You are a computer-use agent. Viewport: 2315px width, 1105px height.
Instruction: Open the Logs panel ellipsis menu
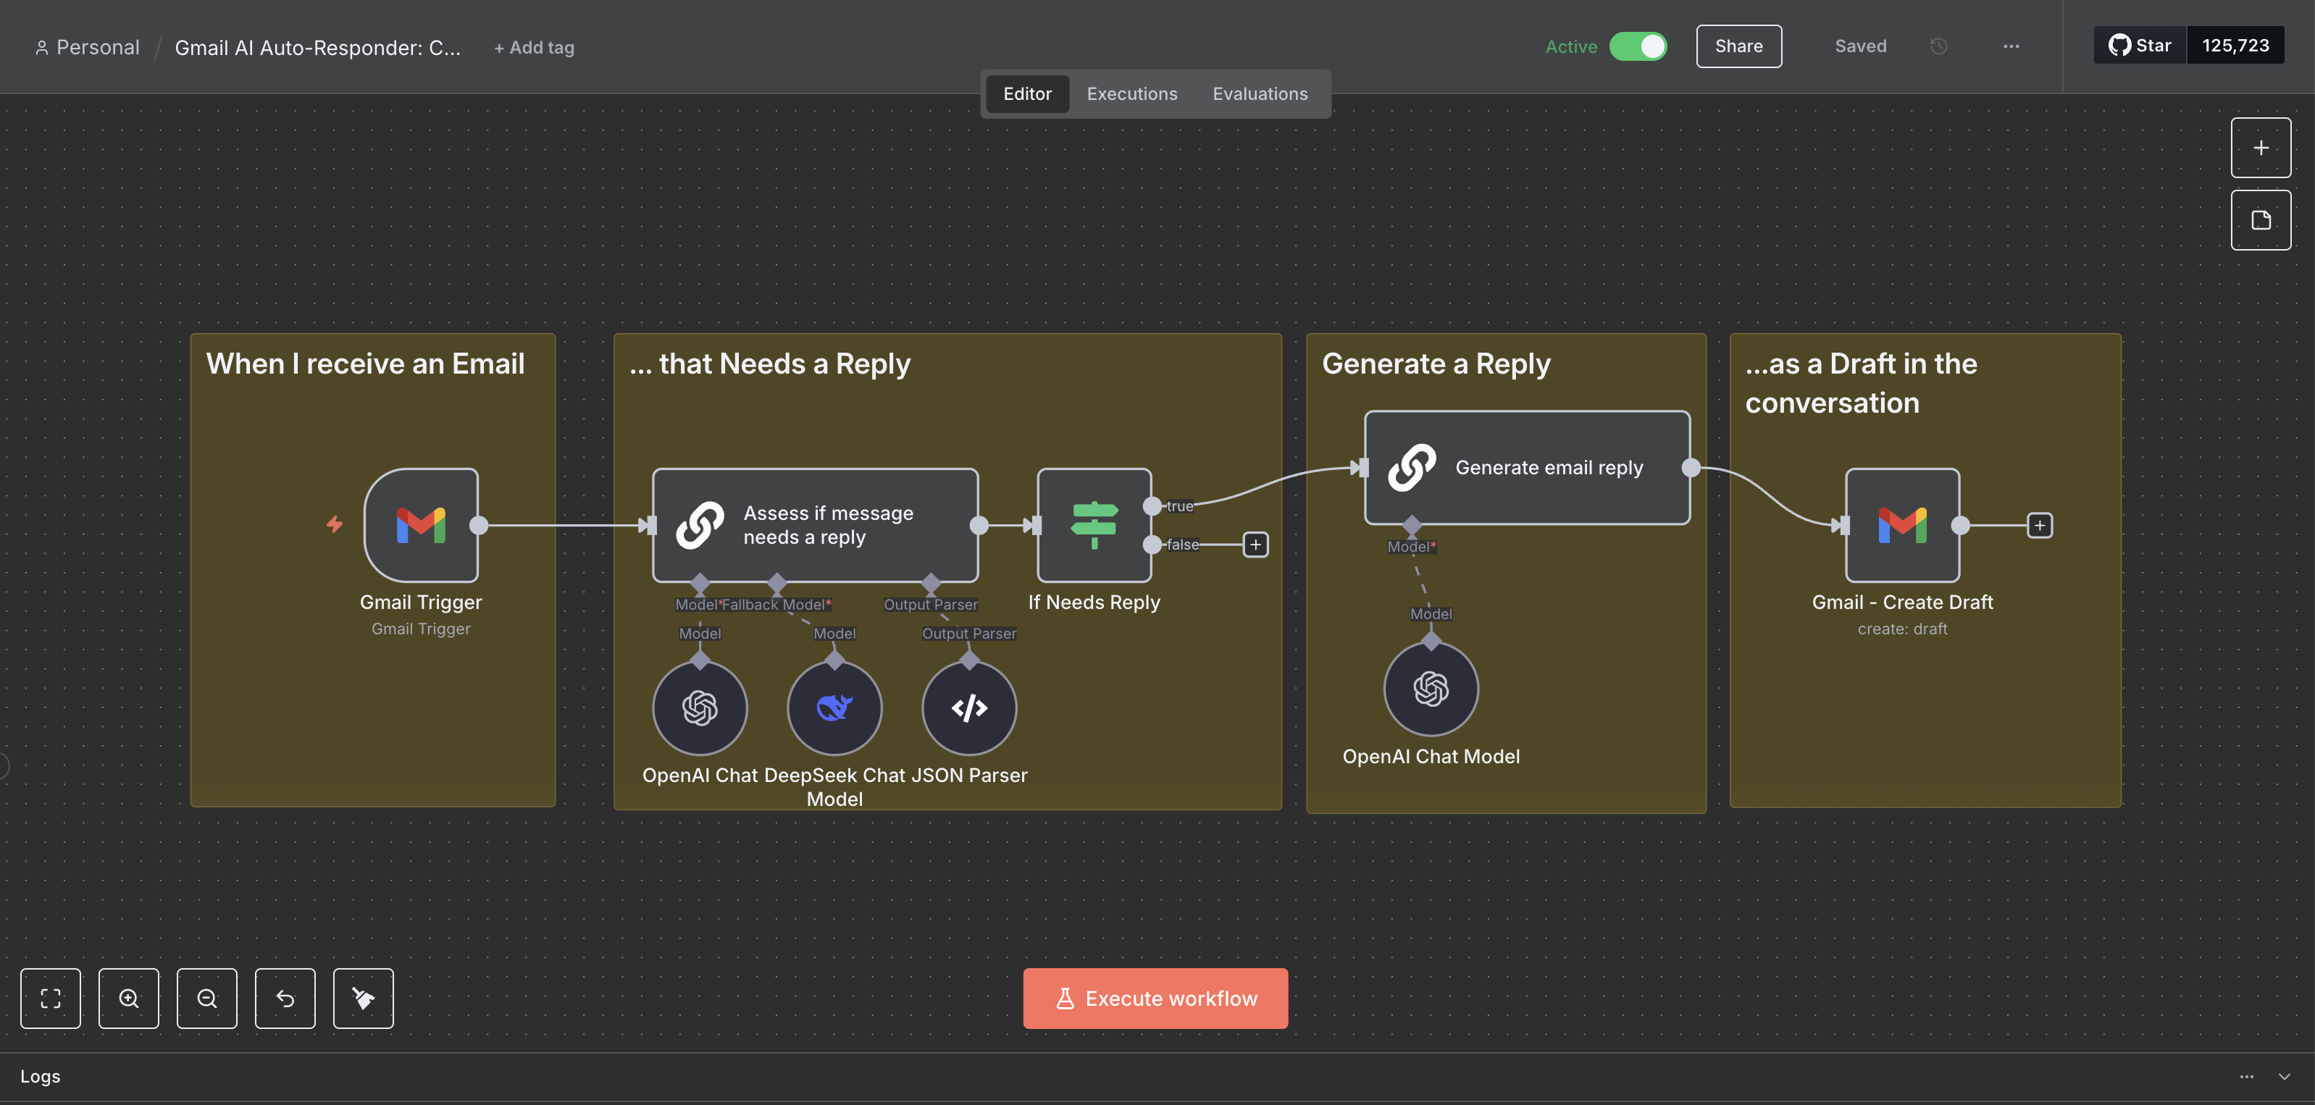2245,1076
